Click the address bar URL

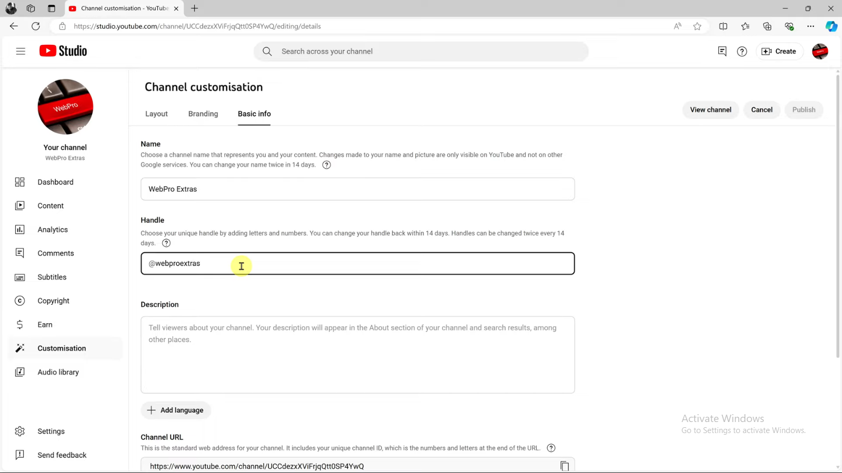pyautogui.click(x=197, y=26)
